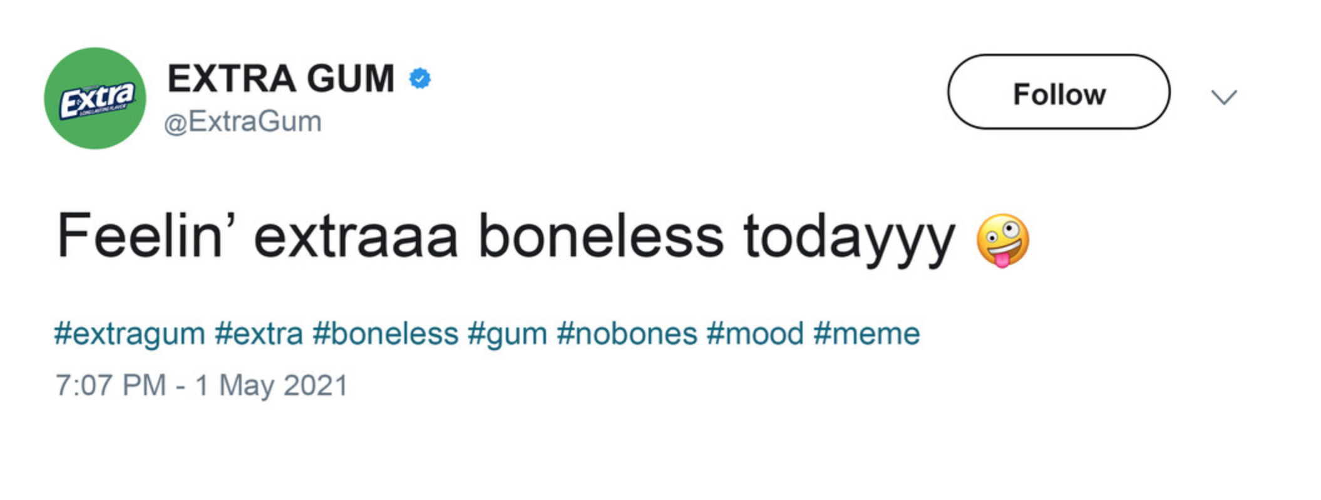Visit the #nobones hashtag
This screenshot has height=500, width=1321.
pyautogui.click(x=627, y=334)
